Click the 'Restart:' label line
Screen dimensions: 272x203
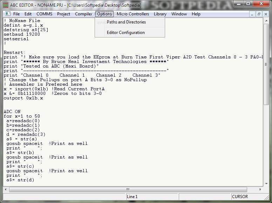[x=15, y=52]
